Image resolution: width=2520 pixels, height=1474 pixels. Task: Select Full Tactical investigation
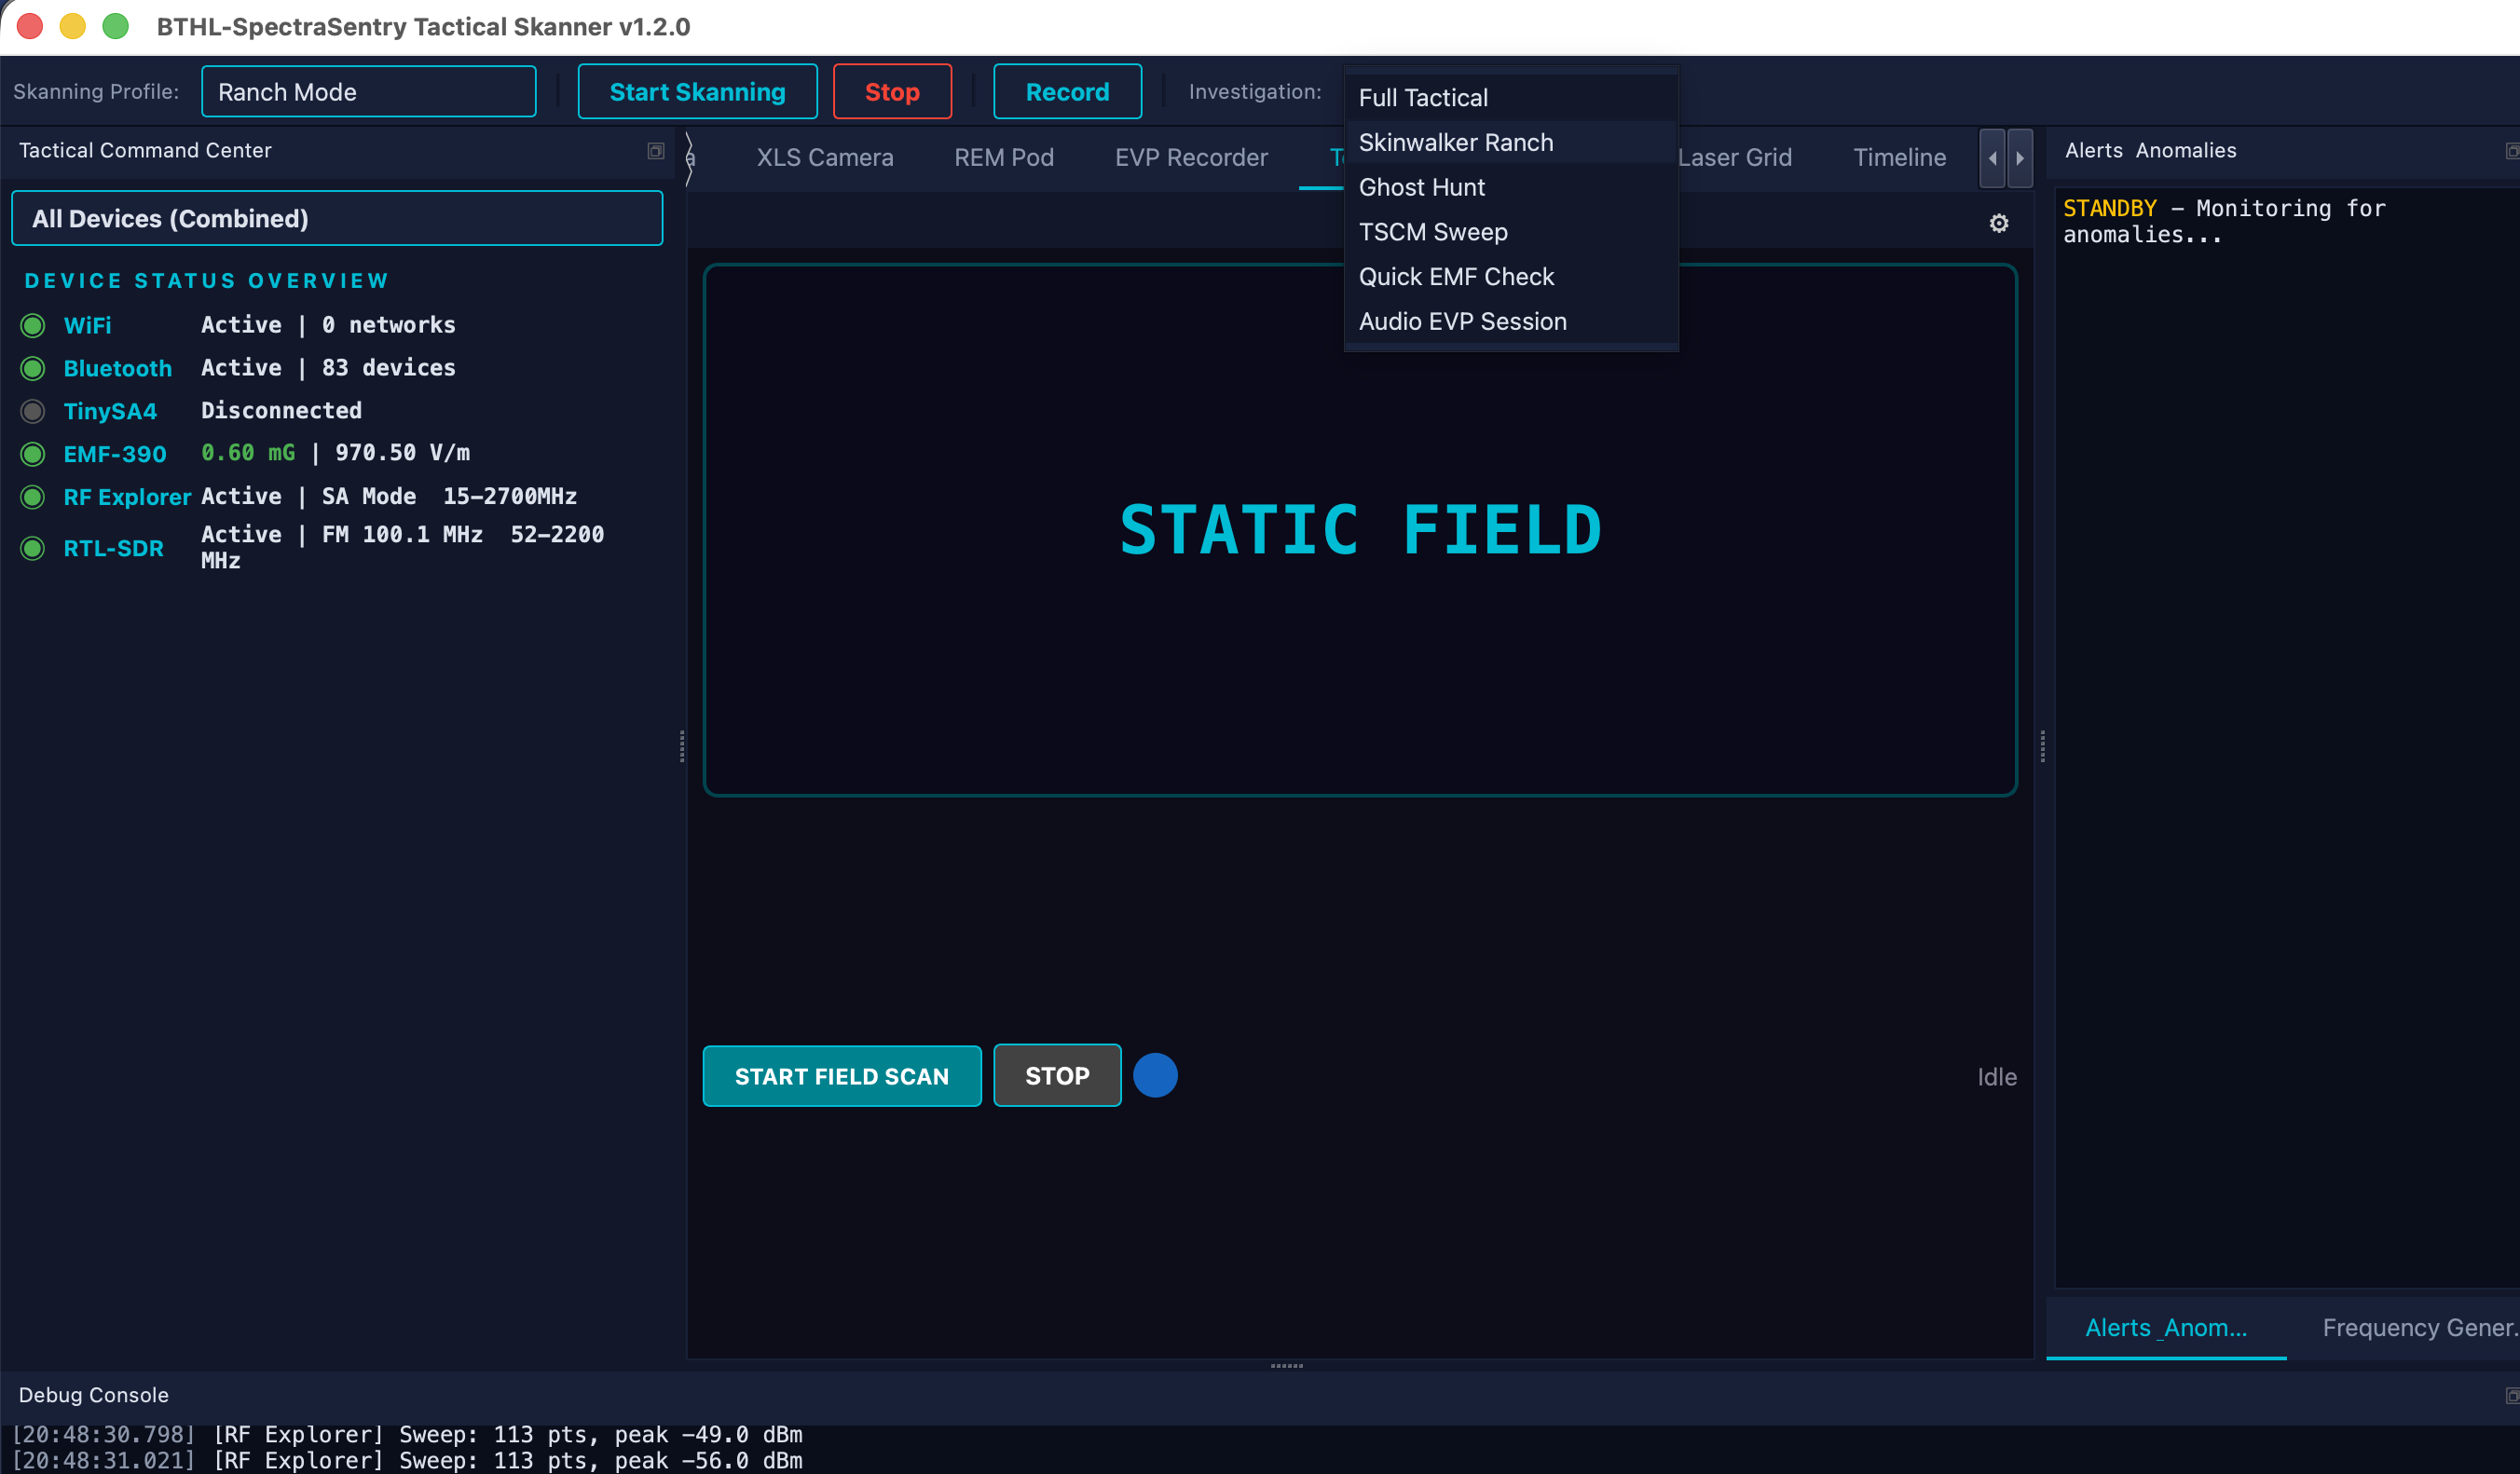pos(1511,98)
